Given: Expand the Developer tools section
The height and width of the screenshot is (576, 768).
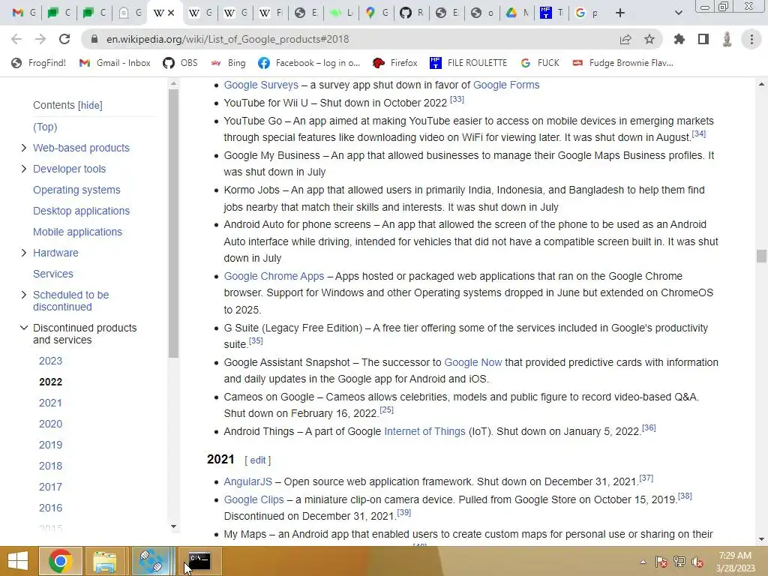Looking at the screenshot, I should [x=23, y=169].
